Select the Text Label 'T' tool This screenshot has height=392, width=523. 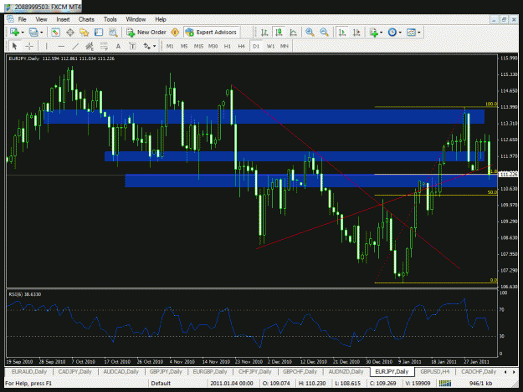[x=132, y=46]
